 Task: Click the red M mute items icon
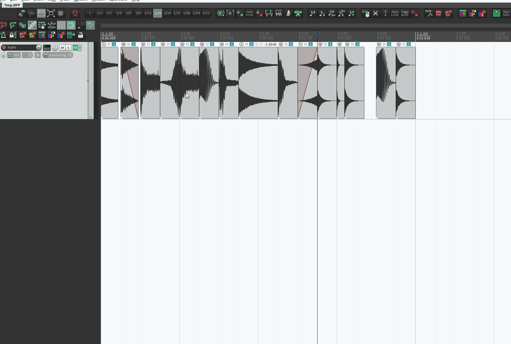(439, 13)
